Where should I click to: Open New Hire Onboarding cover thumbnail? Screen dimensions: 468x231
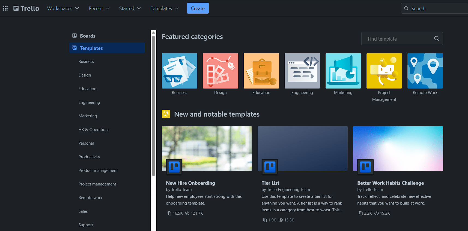coord(207,148)
